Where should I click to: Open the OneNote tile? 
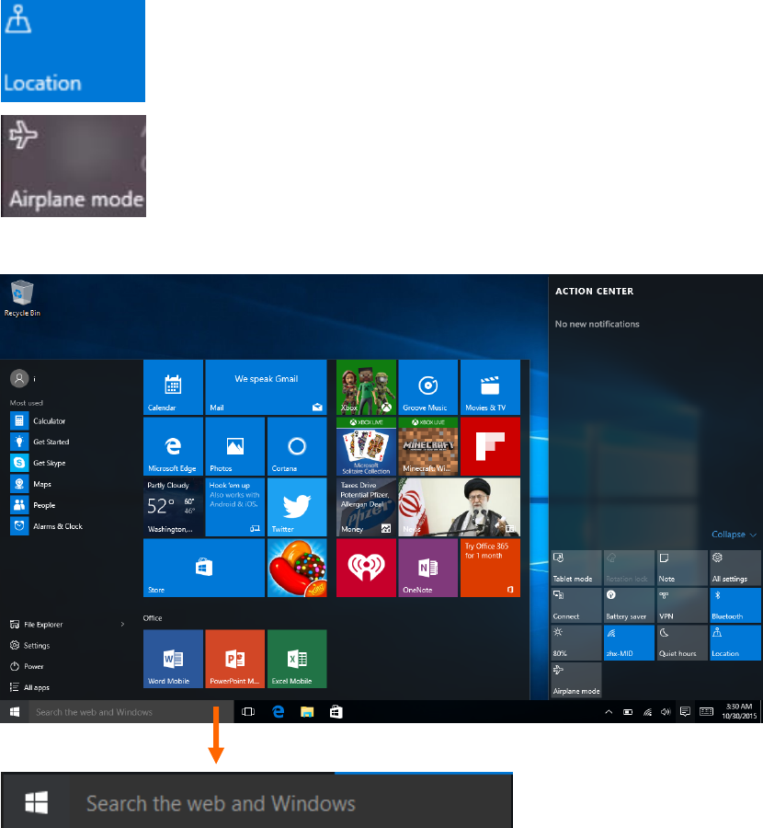point(428,568)
